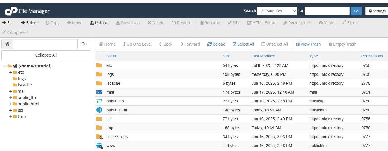Click the public_ftp arrows icon
This screenshot has height=151, width=388.
click(99, 101)
